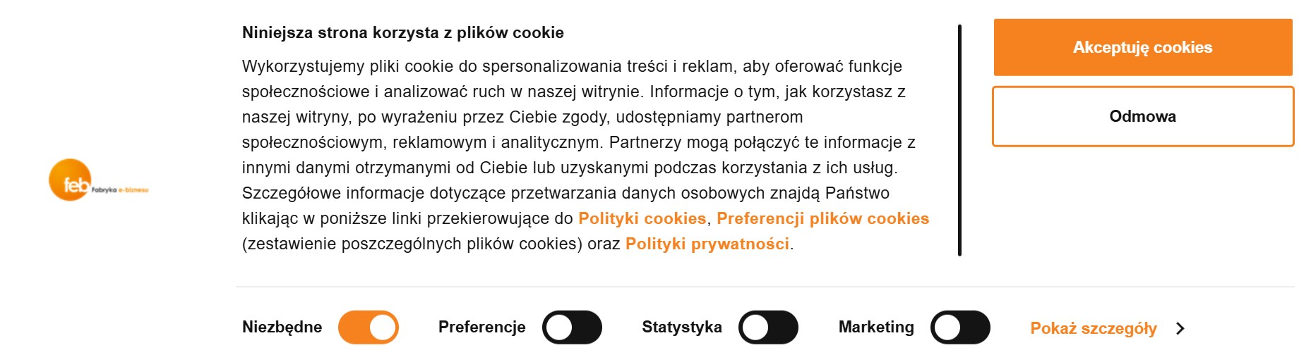The width and height of the screenshot is (1299, 362).
Task: Click the orange feb logo circle
Action: coord(70,180)
